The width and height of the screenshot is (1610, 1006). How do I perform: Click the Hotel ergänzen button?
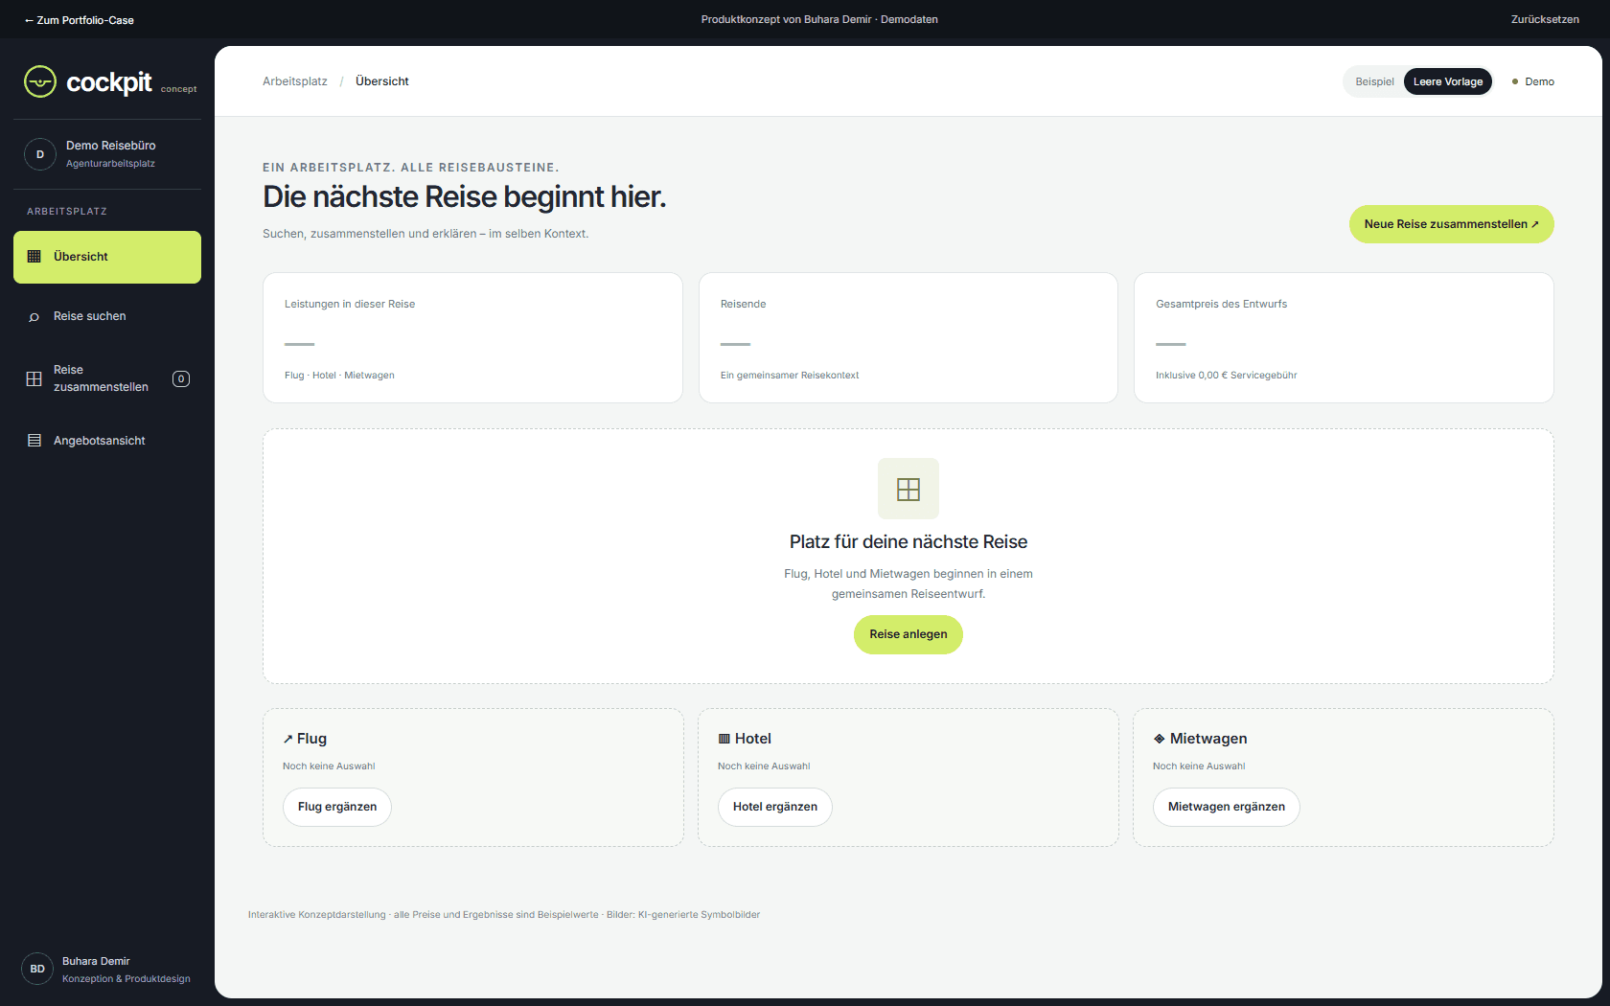pos(775,807)
